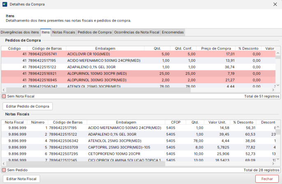
Task: Sort orders by Preço de Compra header
Action: coord(216,48)
